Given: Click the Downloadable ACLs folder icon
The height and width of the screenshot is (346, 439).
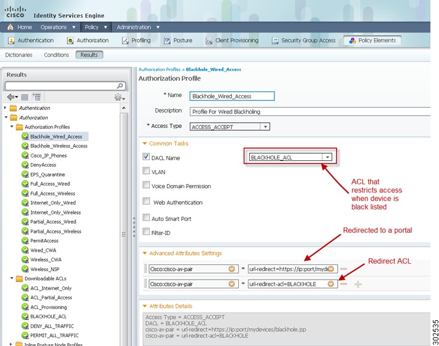Looking at the screenshot, I should click(x=19, y=278).
